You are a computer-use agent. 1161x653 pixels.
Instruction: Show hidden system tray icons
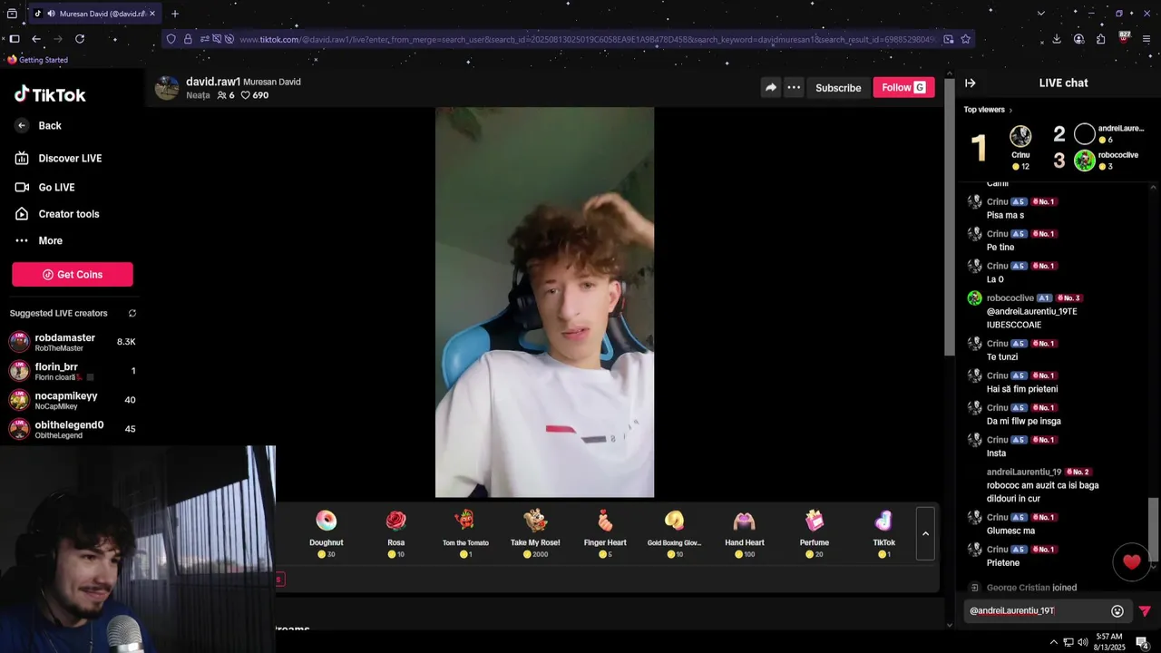pyautogui.click(x=1053, y=642)
